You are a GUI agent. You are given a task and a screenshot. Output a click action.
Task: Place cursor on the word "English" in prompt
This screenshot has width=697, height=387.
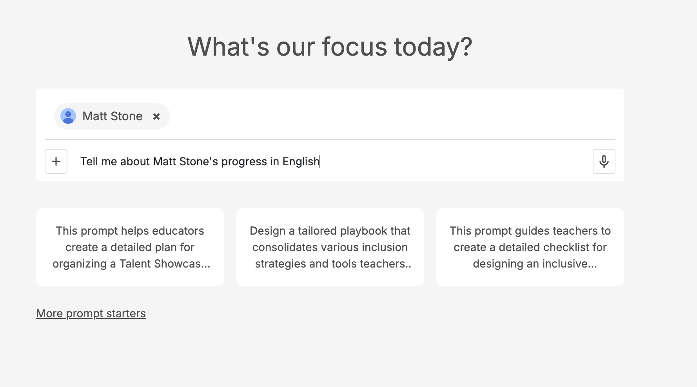[301, 161]
